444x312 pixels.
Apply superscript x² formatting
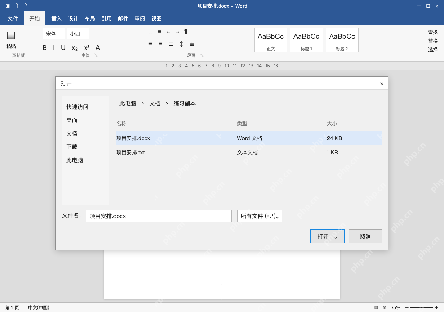[87, 48]
